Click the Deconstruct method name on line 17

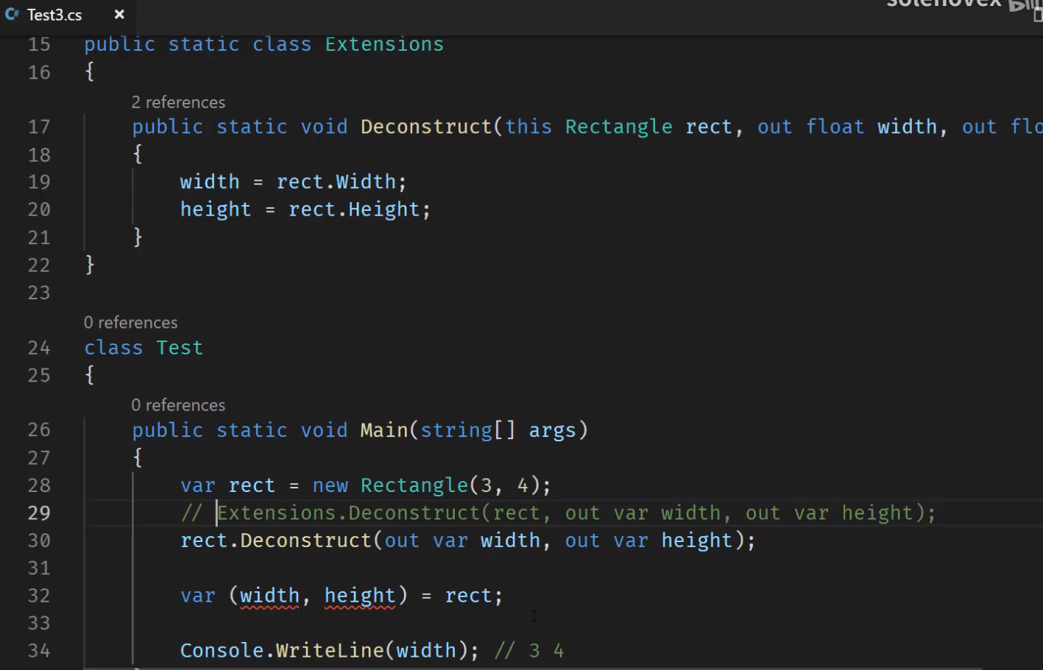click(426, 126)
